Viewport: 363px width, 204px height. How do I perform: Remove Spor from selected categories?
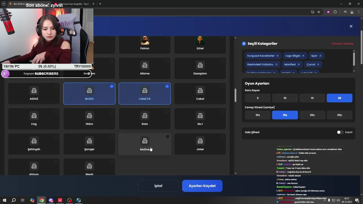[320, 56]
